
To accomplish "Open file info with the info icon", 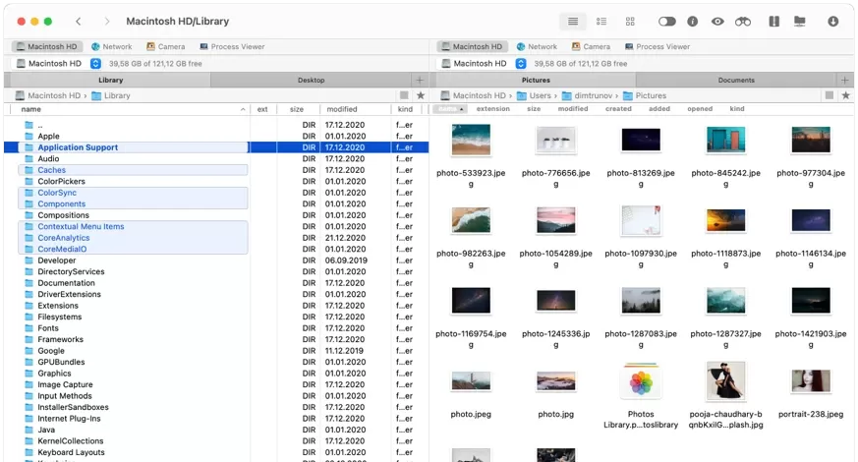I will coord(692,21).
